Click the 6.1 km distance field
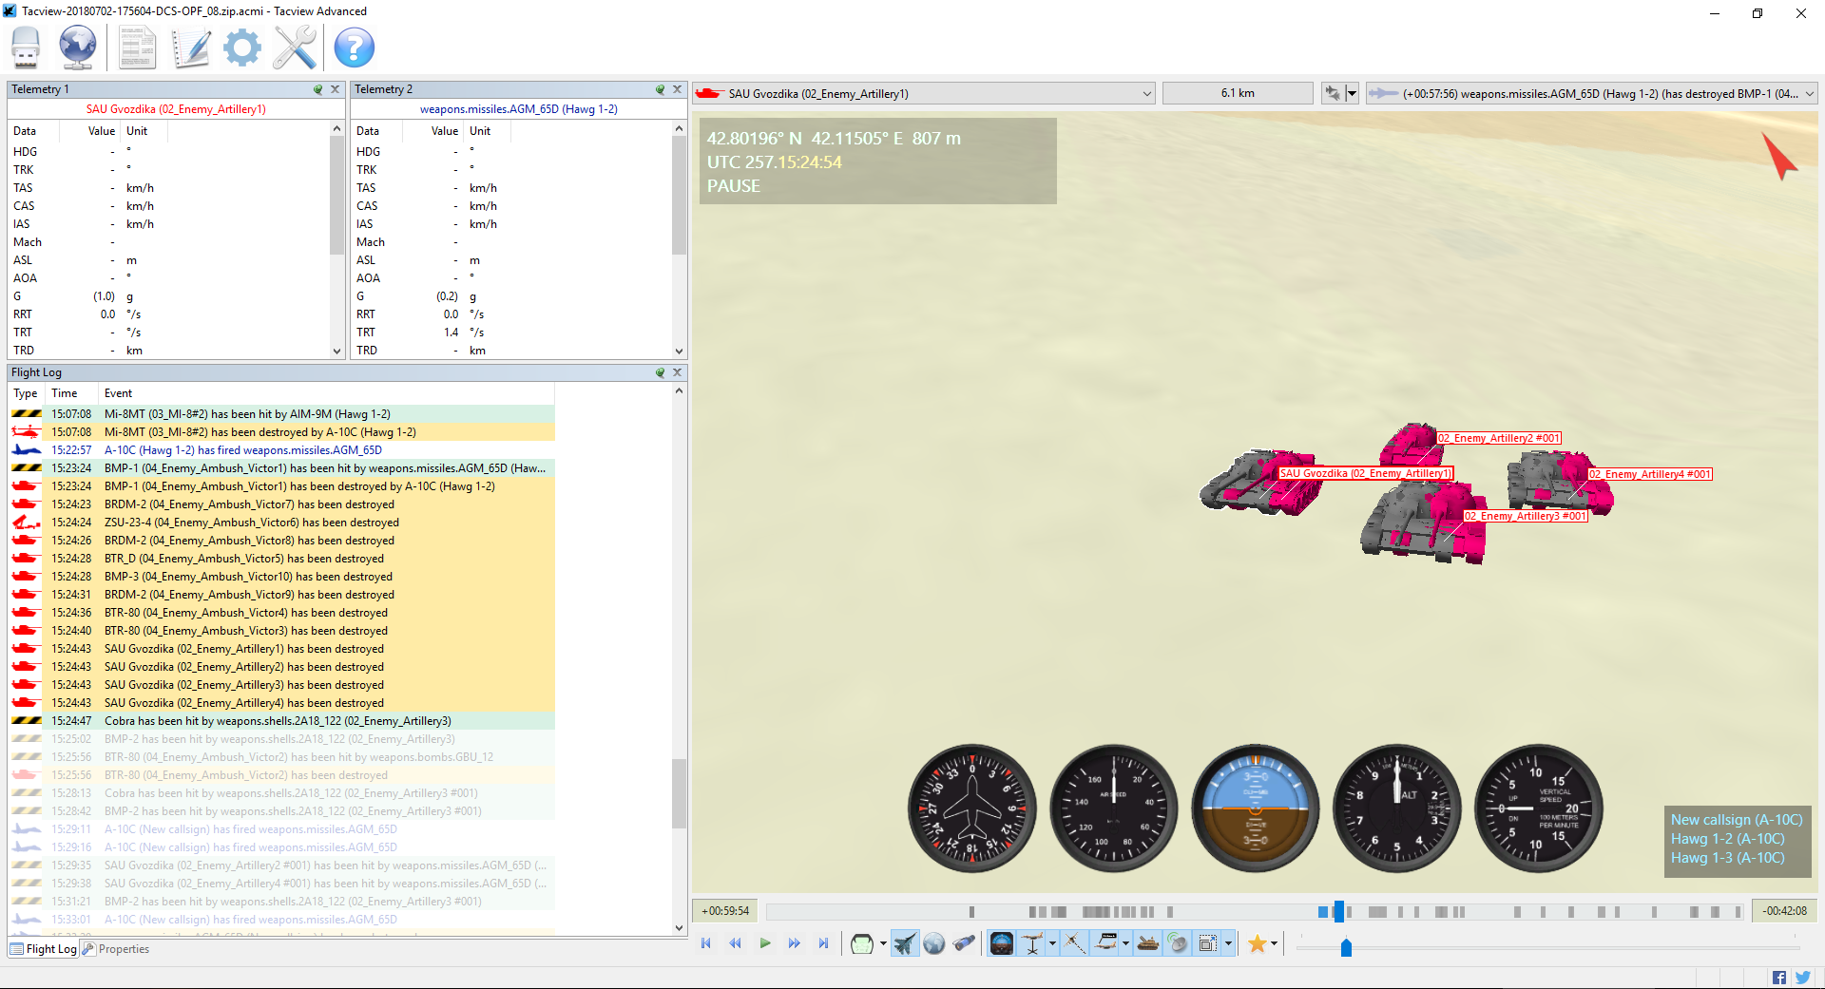The image size is (1825, 989). 1238,93
